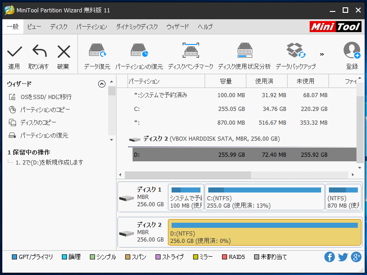Open the ウィザード (Wizard) menu
The width and height of the screenshot is (367, 275).
tap(178, 27)
